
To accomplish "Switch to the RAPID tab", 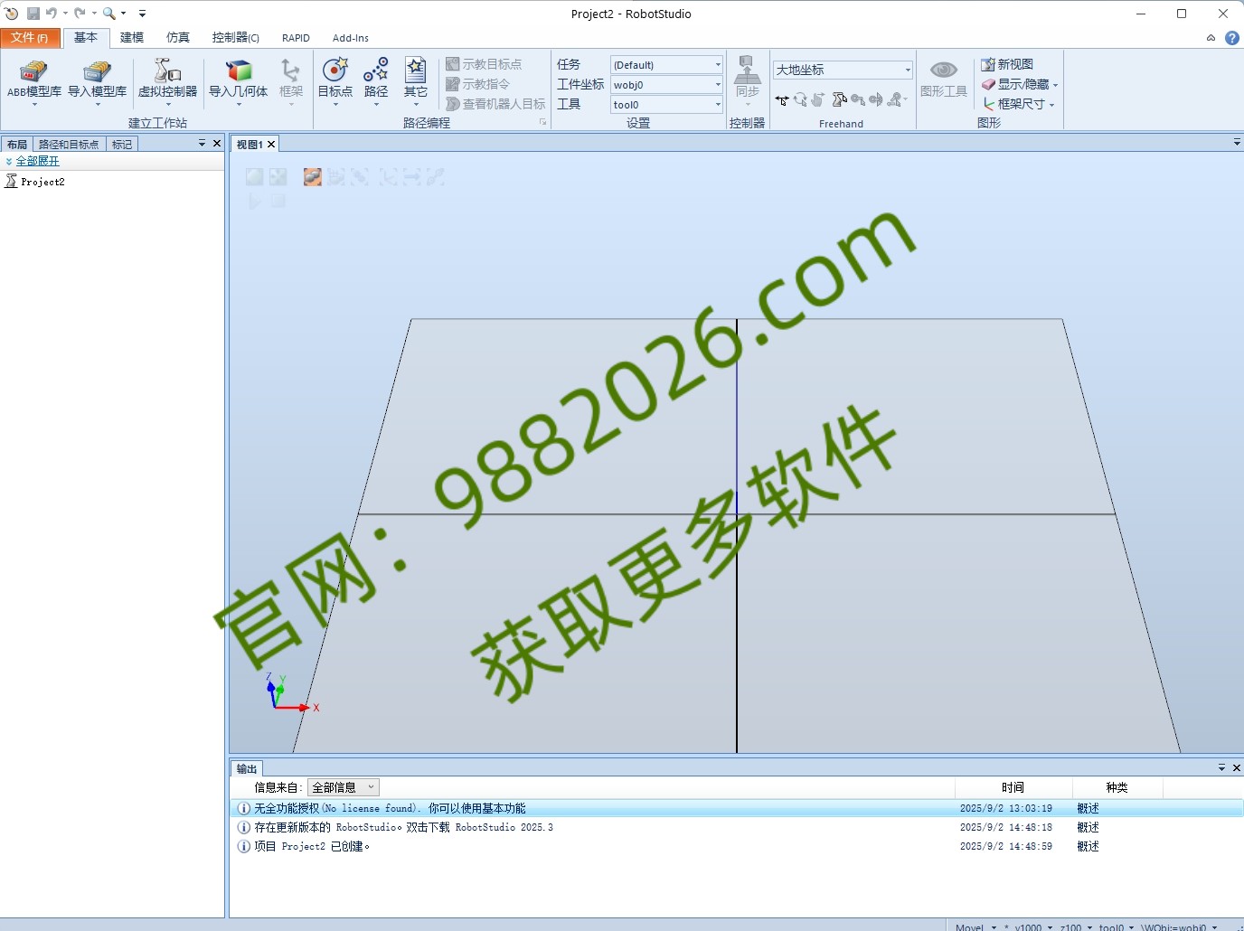I will coord(296,38).
